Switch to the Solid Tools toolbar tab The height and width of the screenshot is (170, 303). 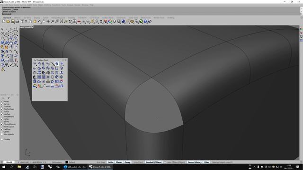tap(121, 18)
